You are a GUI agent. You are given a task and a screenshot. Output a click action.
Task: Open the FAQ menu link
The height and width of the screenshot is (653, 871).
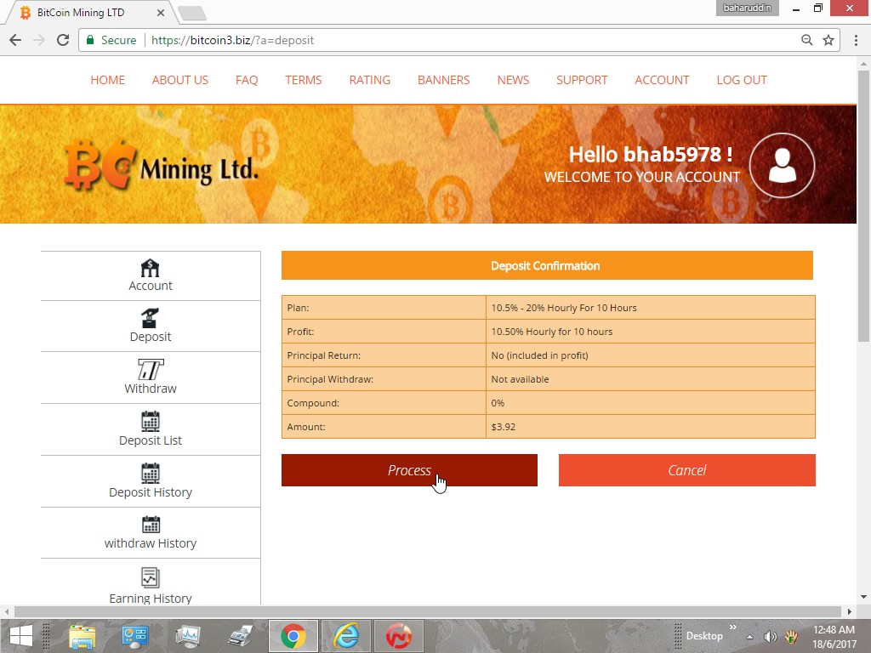[247, 80]
